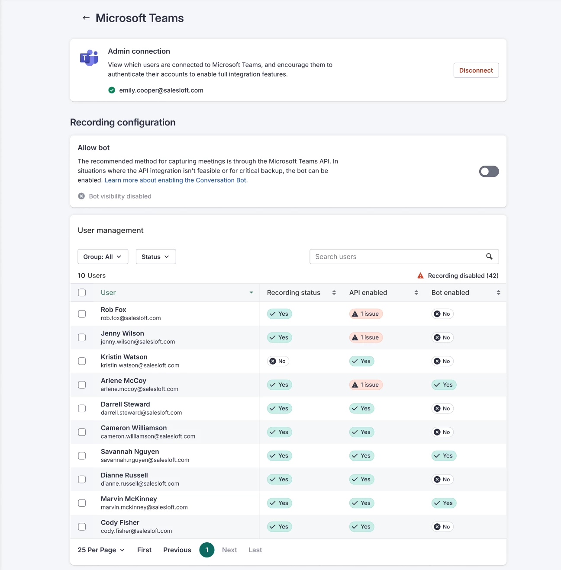Open the Group: All dropdown
Image resolution: width=561 pixels, height=570 pixels.
point(103,256)
